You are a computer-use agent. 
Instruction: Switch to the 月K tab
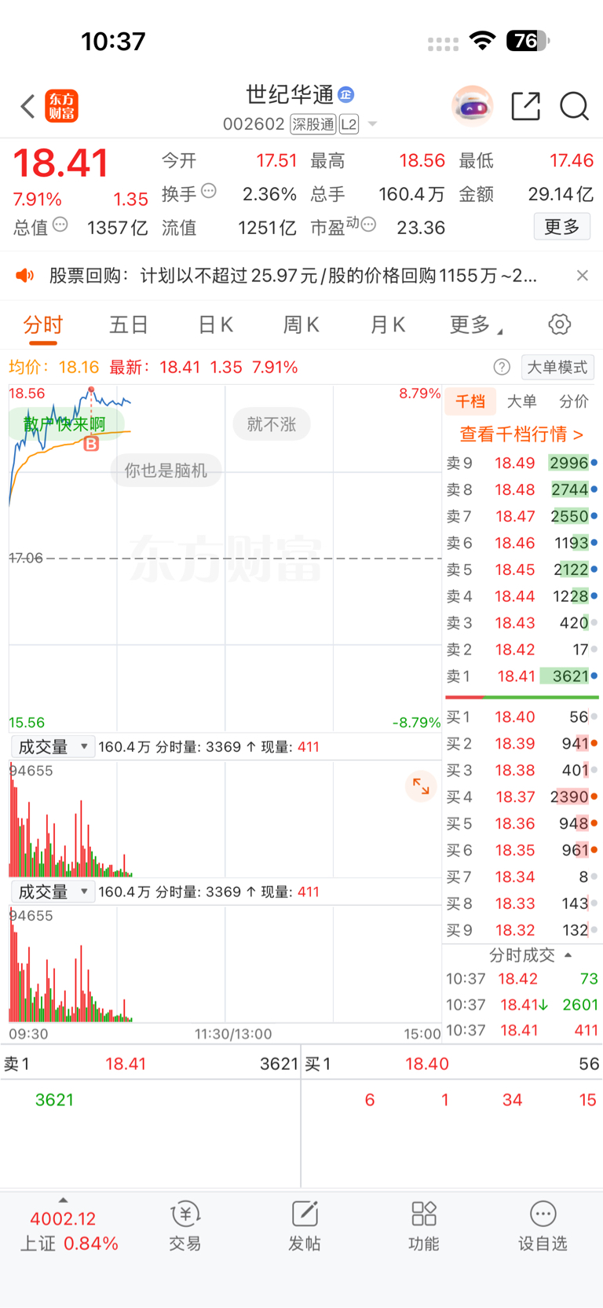[x=388, y=324]
